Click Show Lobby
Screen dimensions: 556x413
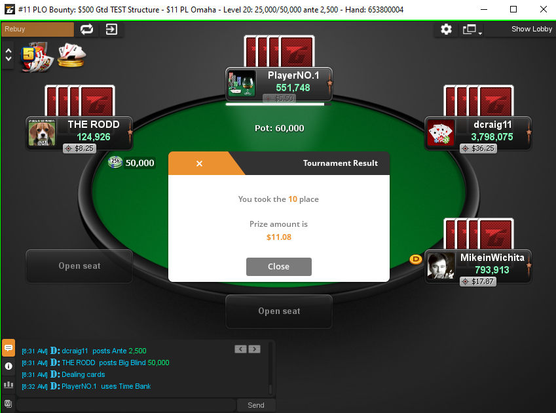click(532, 29)
